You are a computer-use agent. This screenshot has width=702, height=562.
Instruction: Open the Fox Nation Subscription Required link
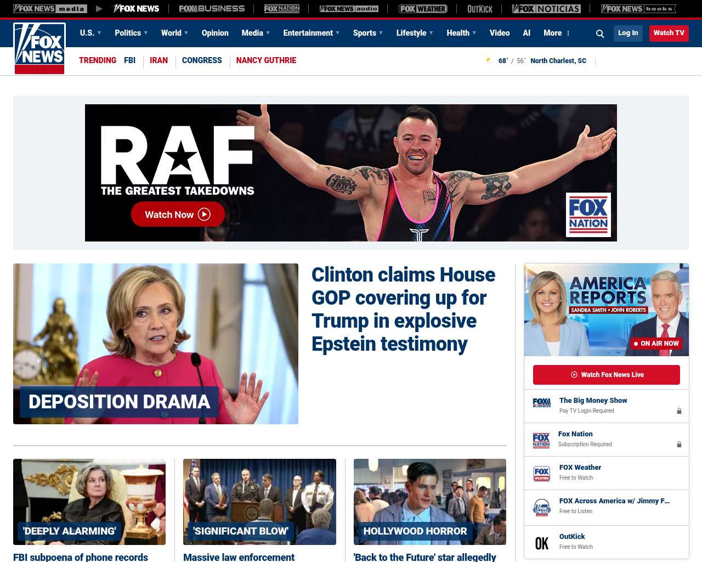[575, 434]
